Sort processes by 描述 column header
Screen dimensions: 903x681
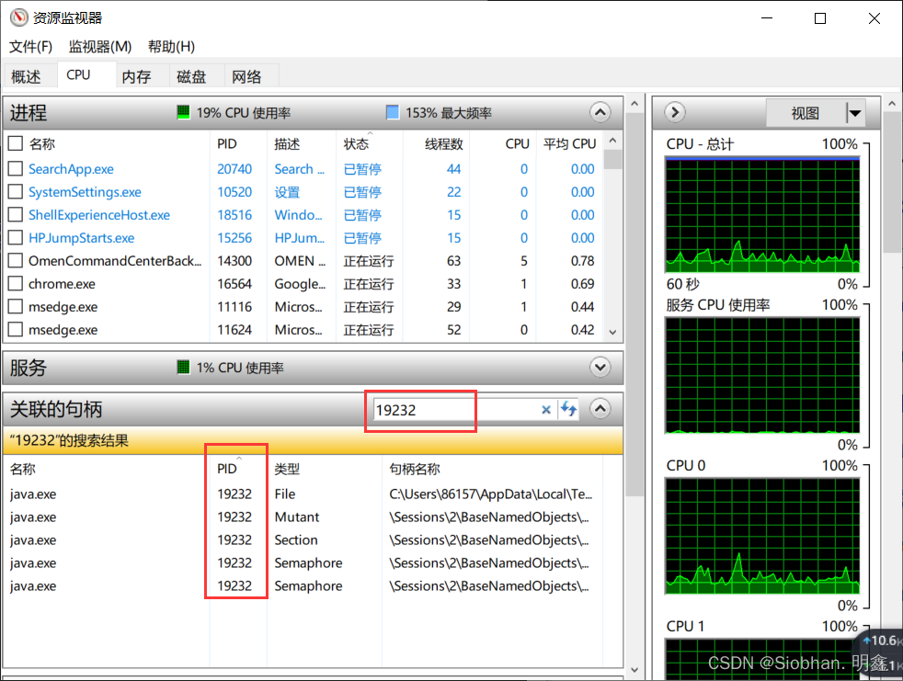click(x=287, y=144)
